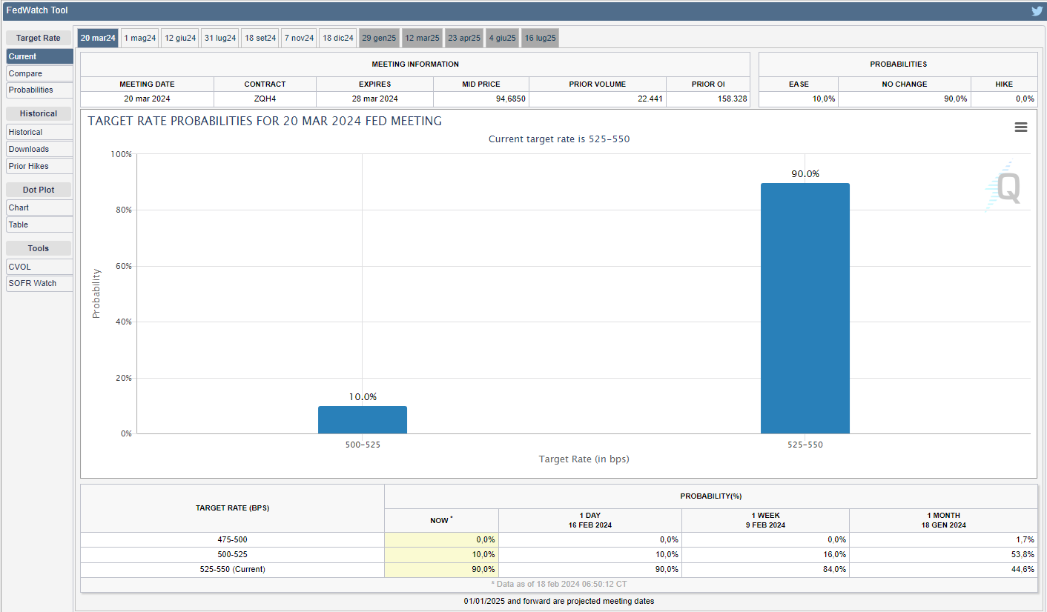
Task: Open the chart hamburger menu
Action: (x=1020, y=127)
